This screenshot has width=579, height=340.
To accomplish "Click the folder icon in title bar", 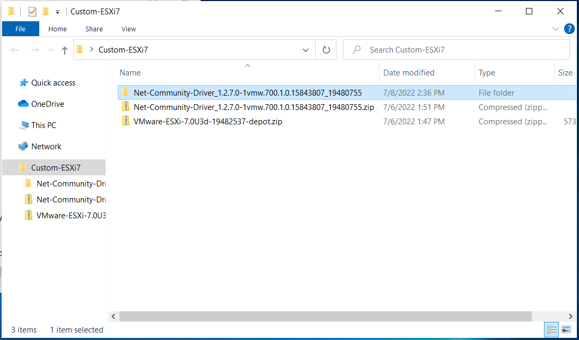I will click(12, 12).
